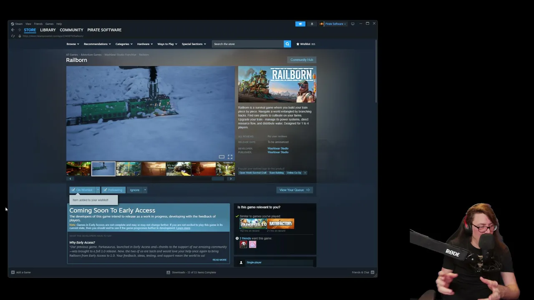Open developer Washbear Studio link

[x=278, y=148]
